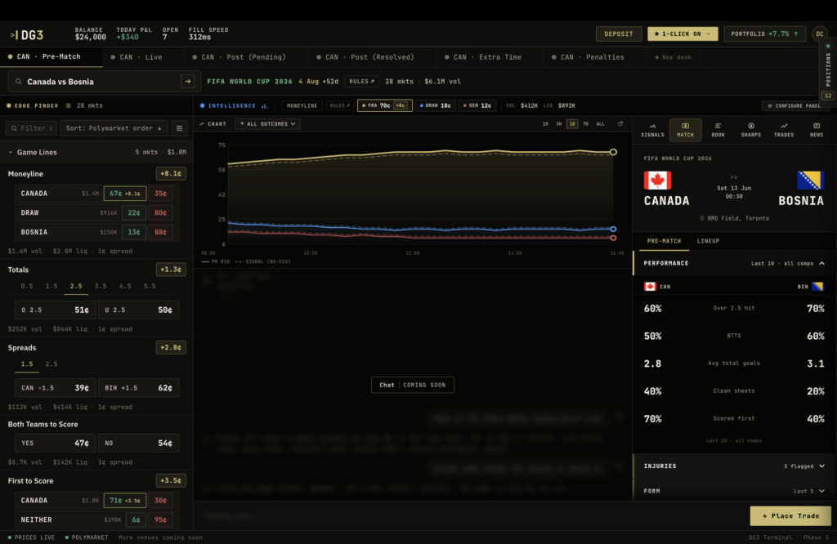The height and width of the screenshot is (544, 837).
Task: Click the Intelligence bar chart icon
Action: tap(264, 105)
